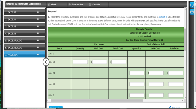Image resolution: width=196 pixels, height=109 pixels.
Task: Open the Exhibit 4 link
Action: point(163,17)
